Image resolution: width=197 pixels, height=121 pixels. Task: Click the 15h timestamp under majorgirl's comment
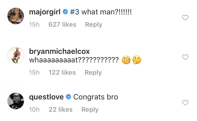(34, 25)
